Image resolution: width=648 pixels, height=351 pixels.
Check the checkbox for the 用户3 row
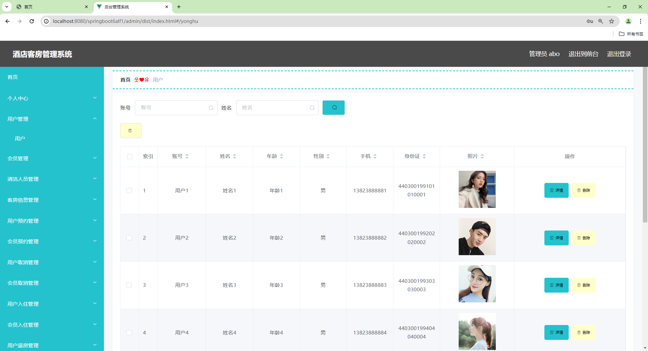[129, 285]
